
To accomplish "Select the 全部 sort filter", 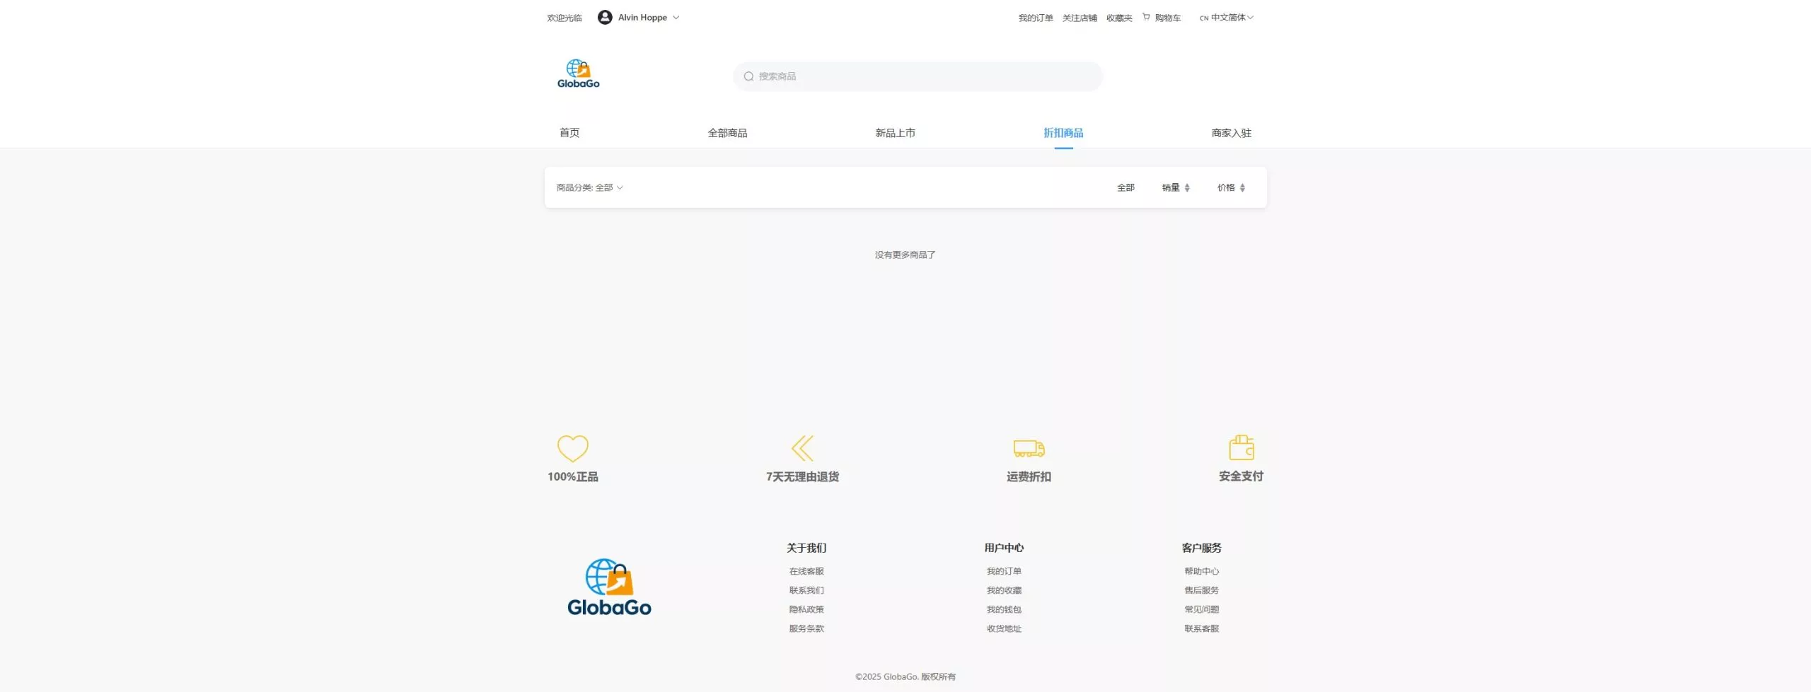I will pyautogui.click(x=1126, y=188).
